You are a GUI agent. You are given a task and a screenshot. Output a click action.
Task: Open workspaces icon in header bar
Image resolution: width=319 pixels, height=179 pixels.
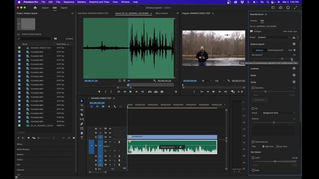pos(273,8)
